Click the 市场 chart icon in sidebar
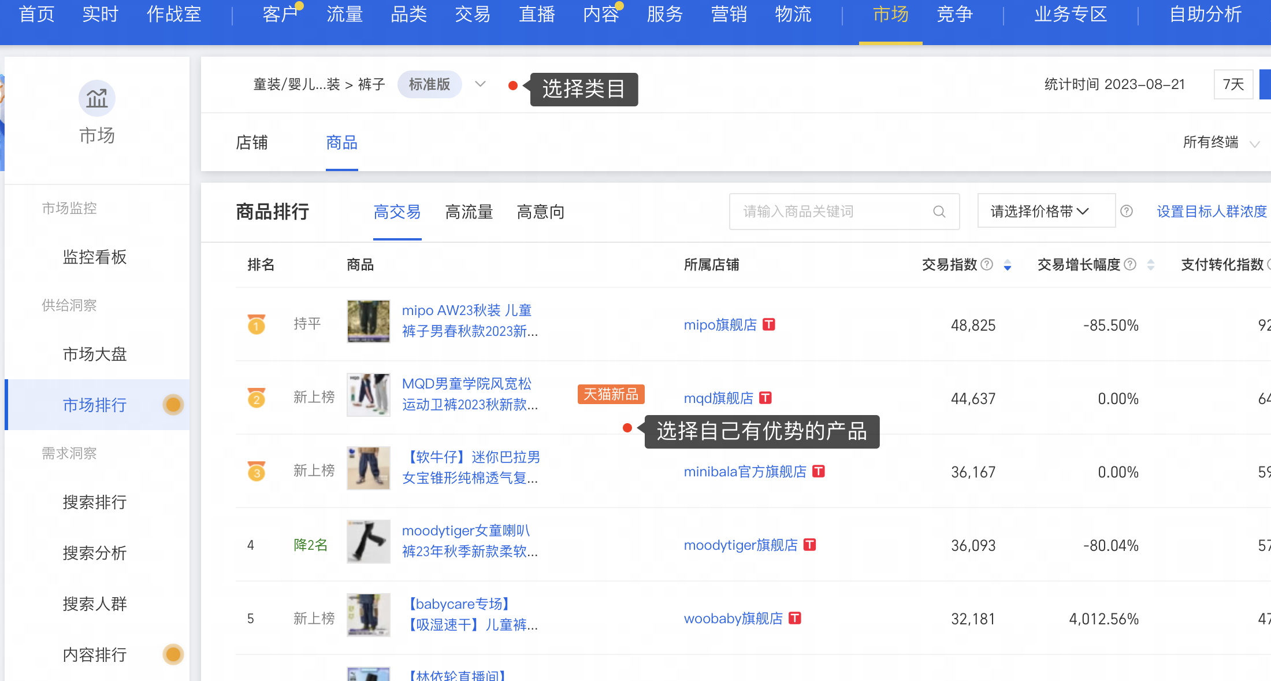This screenshot has height=681, width=1271. (x=97, y=98)
